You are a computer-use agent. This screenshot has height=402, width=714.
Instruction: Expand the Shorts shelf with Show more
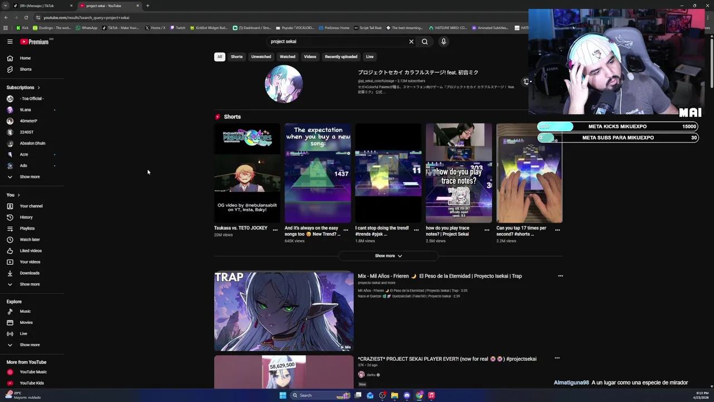pos(388,256)
